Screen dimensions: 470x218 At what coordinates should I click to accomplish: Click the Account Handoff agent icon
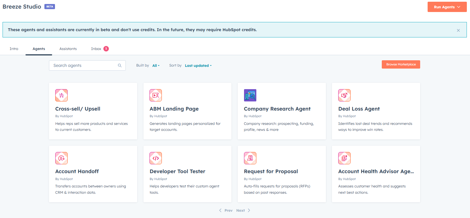61,158
